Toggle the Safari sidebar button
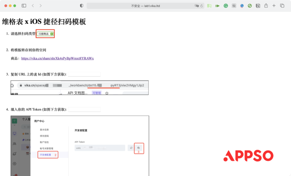 (24, 6)
